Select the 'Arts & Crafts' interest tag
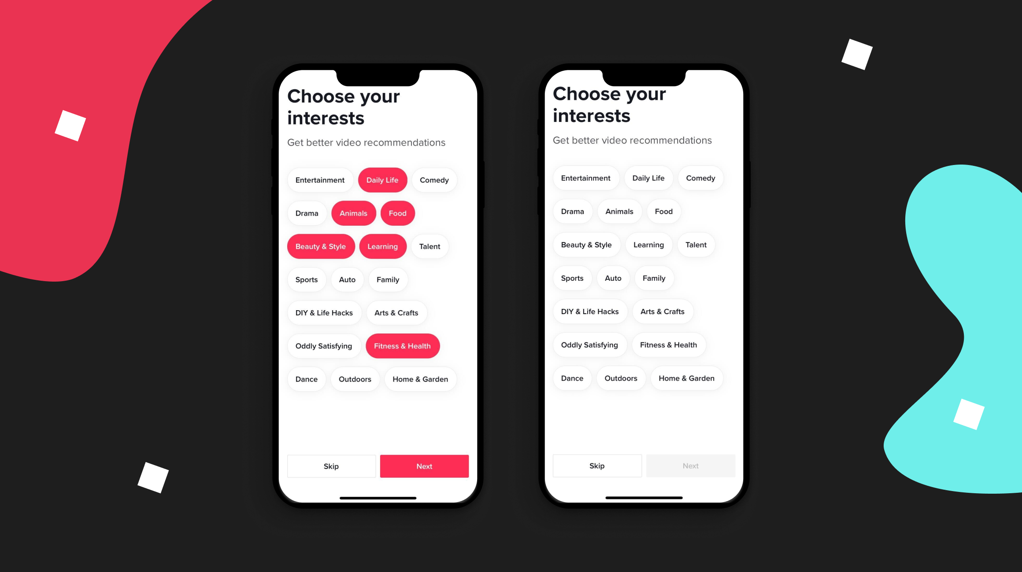1022x572 pixels. pos(396,313)
